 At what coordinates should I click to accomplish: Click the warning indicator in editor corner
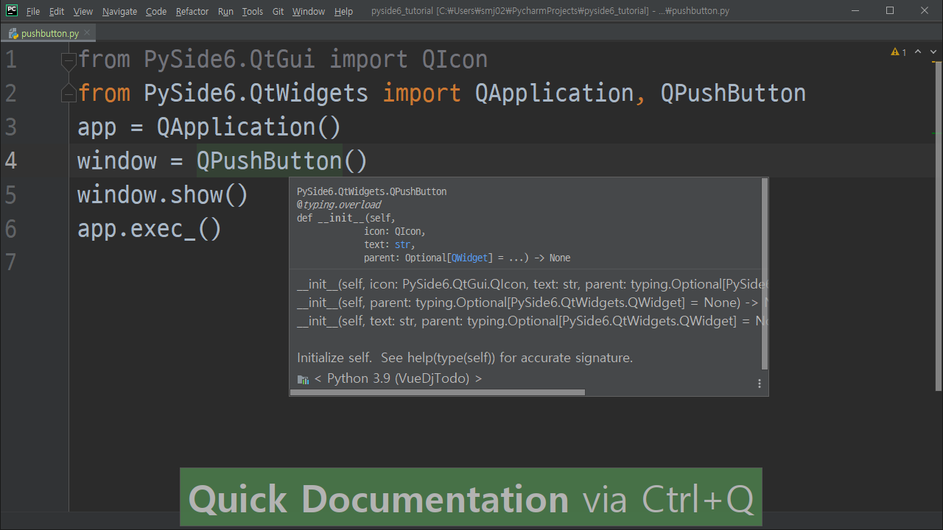coord(899,52)
